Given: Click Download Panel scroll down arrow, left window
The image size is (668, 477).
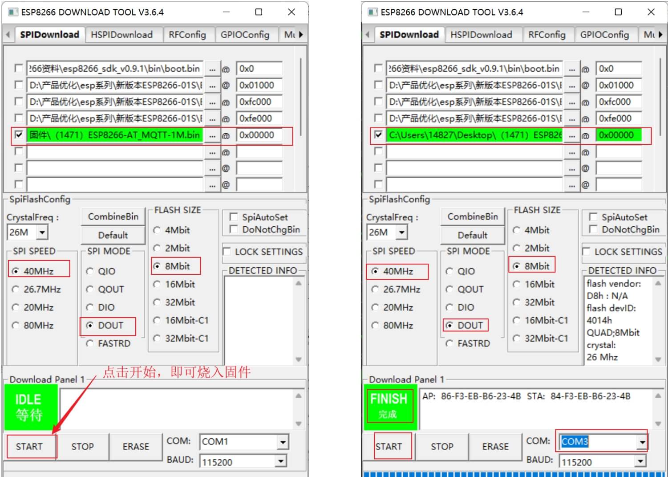Looking at the screenshot, I should pos(298,424).
